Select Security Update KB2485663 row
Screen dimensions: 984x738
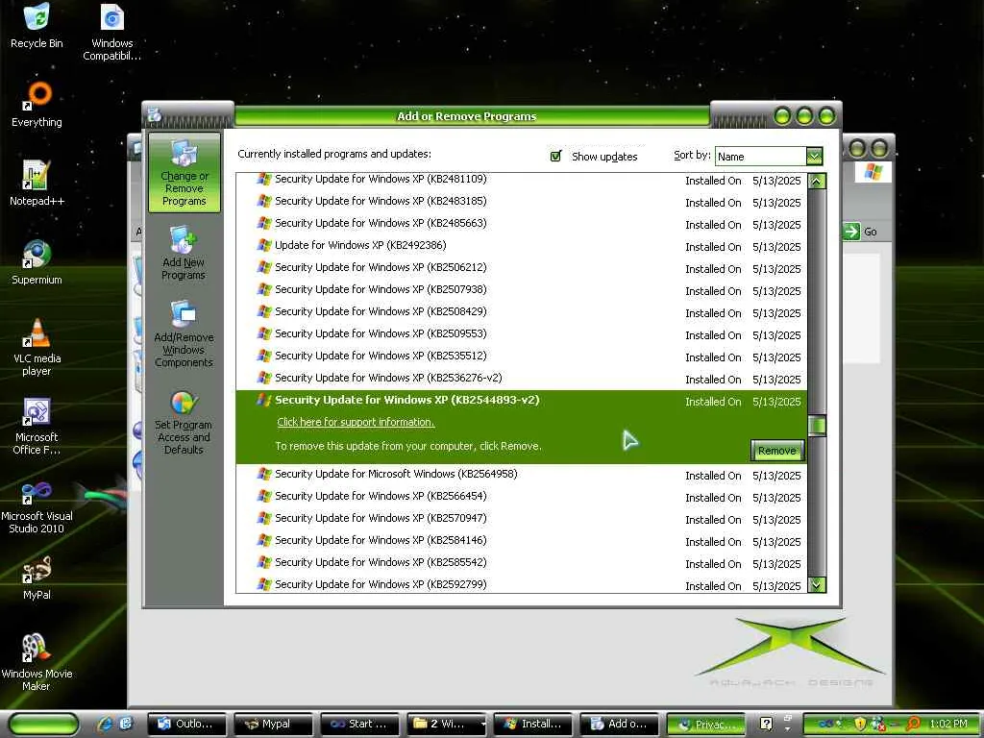522,223
